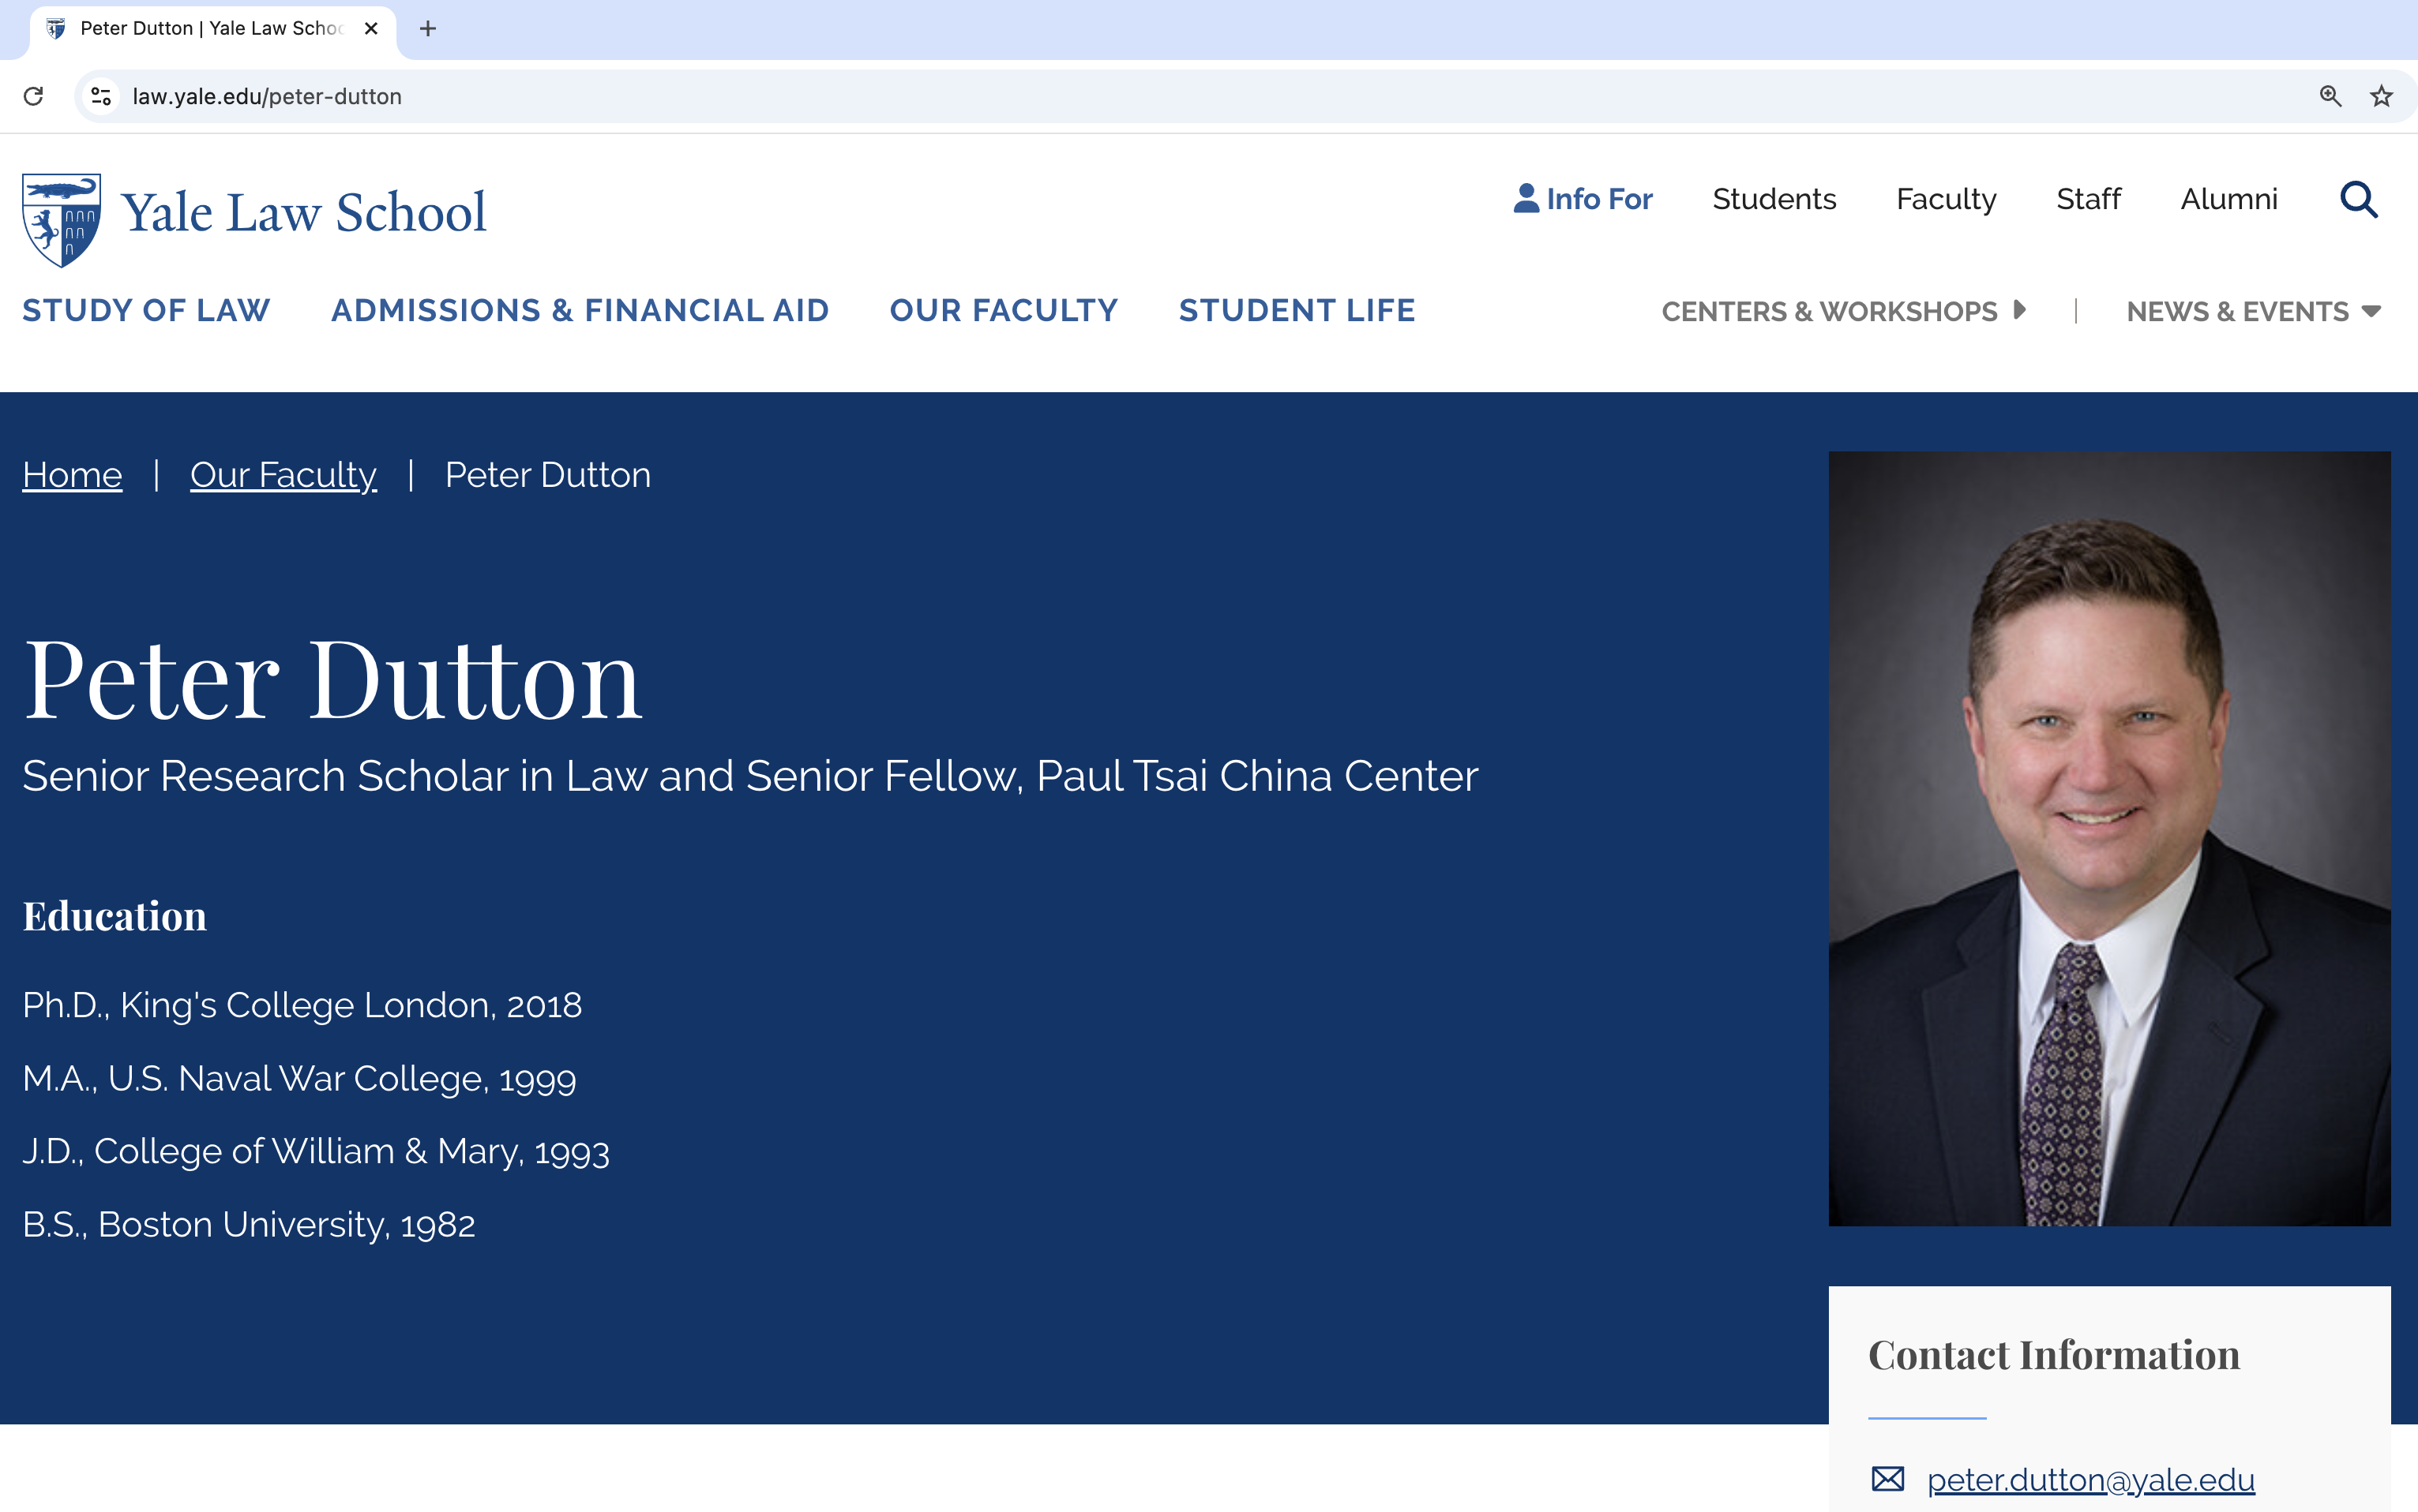
Task: Click the search magnifier icon in header
Action: (2358, 199)
